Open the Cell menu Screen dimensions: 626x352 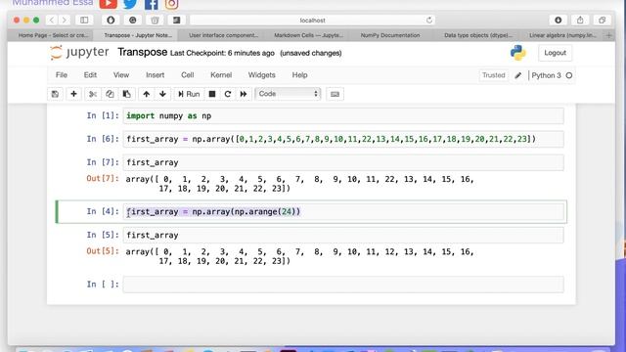[x=187, y=75]
